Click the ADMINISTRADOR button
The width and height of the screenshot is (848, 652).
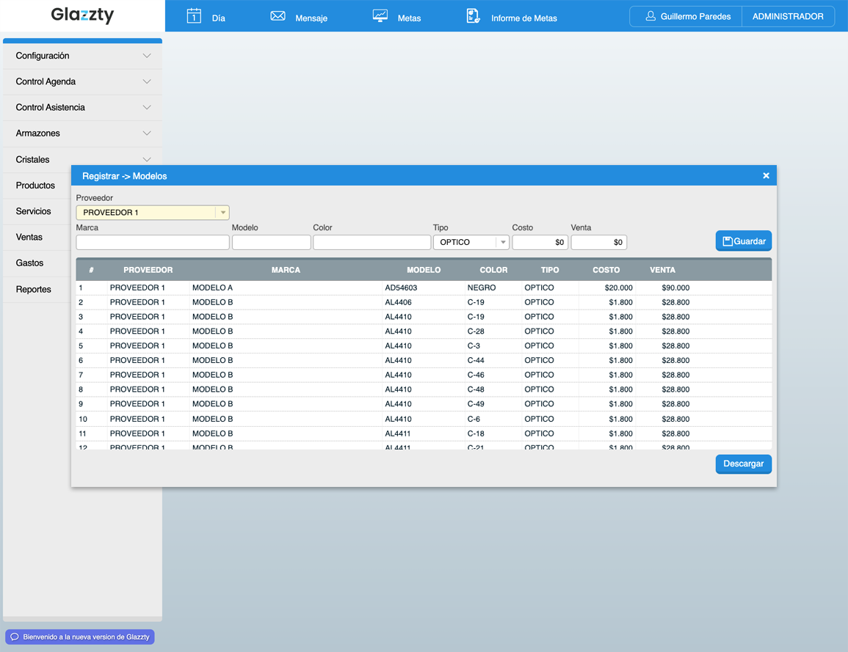[788, 15]
